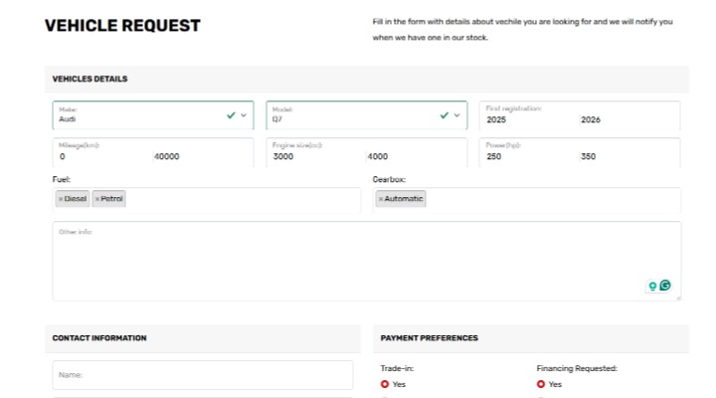Click the Gearbox: label
This screenshot has width=716, height=398.
pos(389,179)
